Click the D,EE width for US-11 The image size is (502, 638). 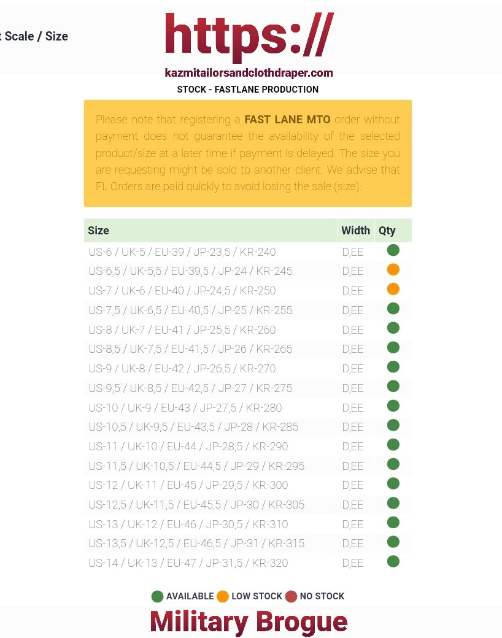click(x=353, y=447)
